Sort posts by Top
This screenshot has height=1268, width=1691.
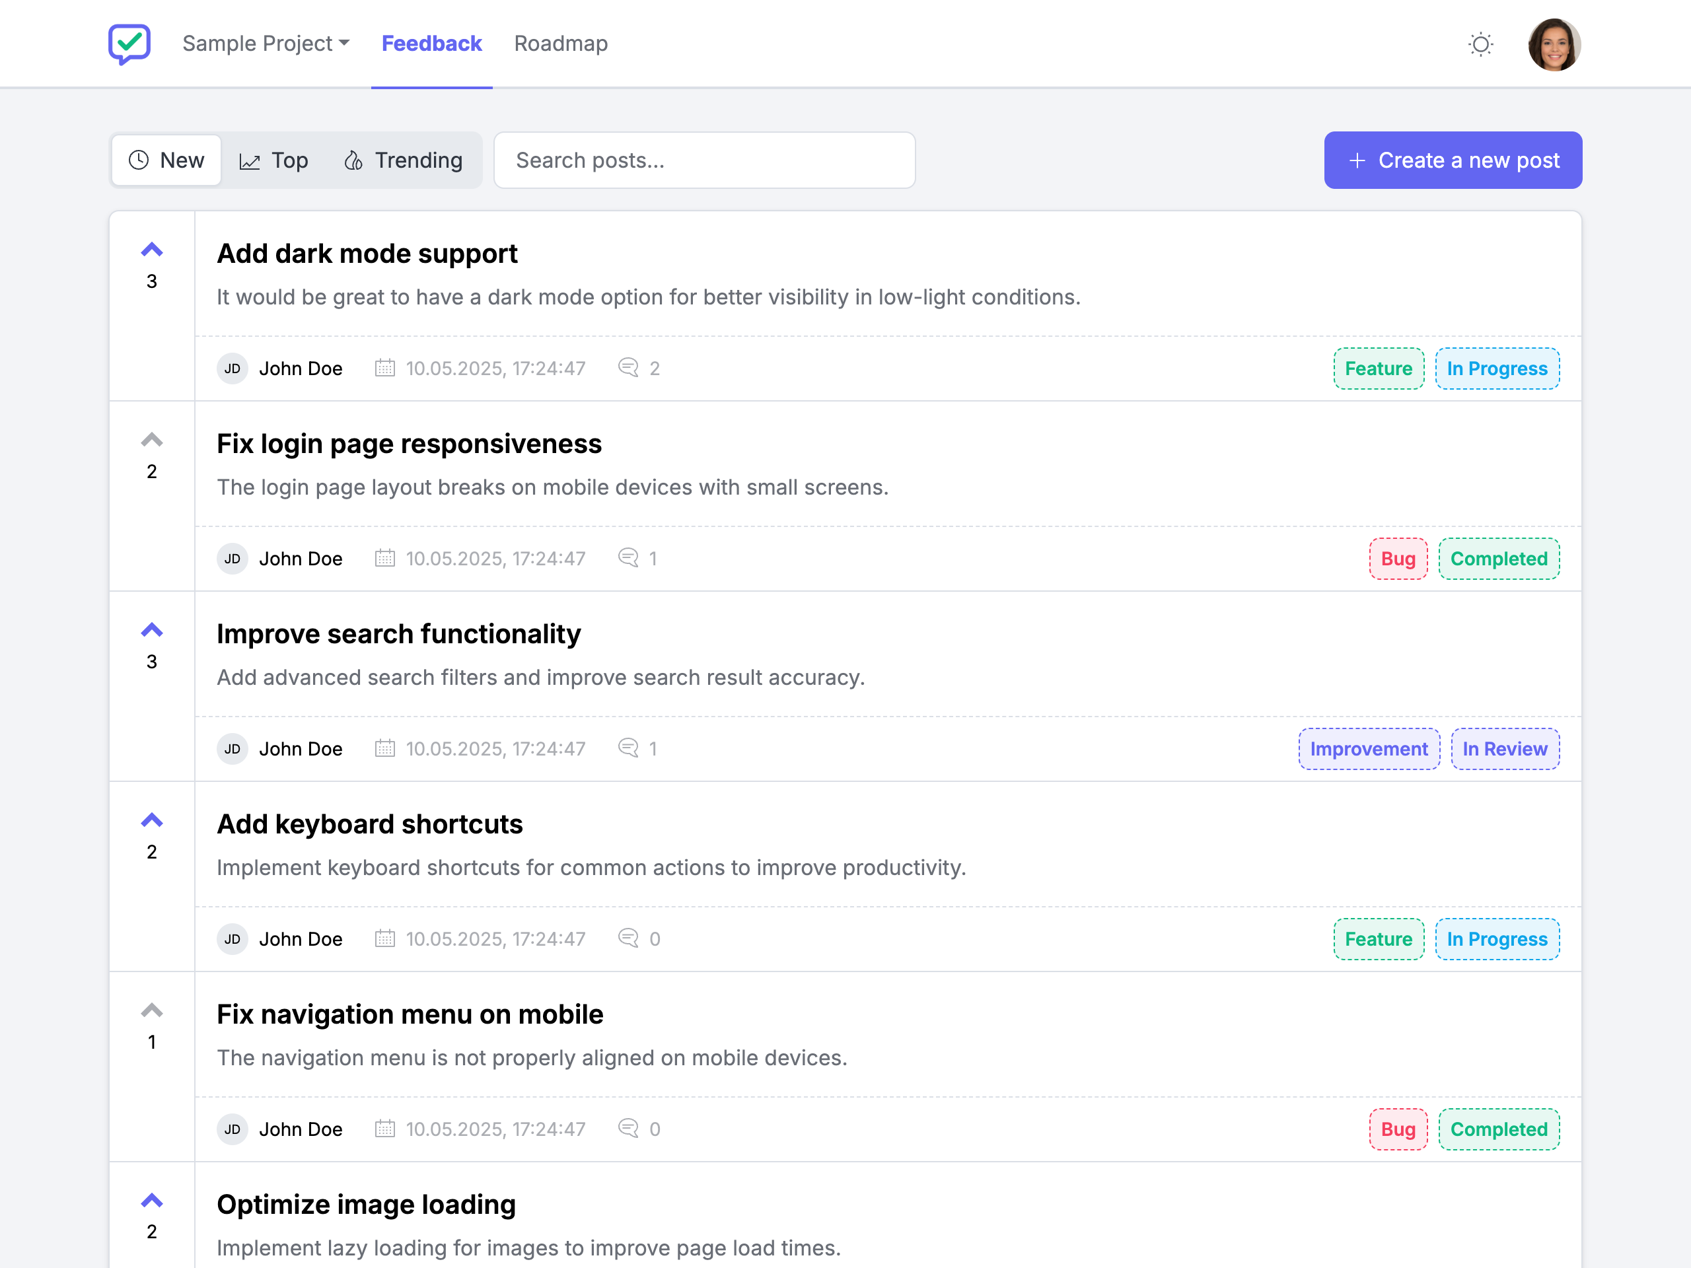pyautogui.click(x=273, y=160)
